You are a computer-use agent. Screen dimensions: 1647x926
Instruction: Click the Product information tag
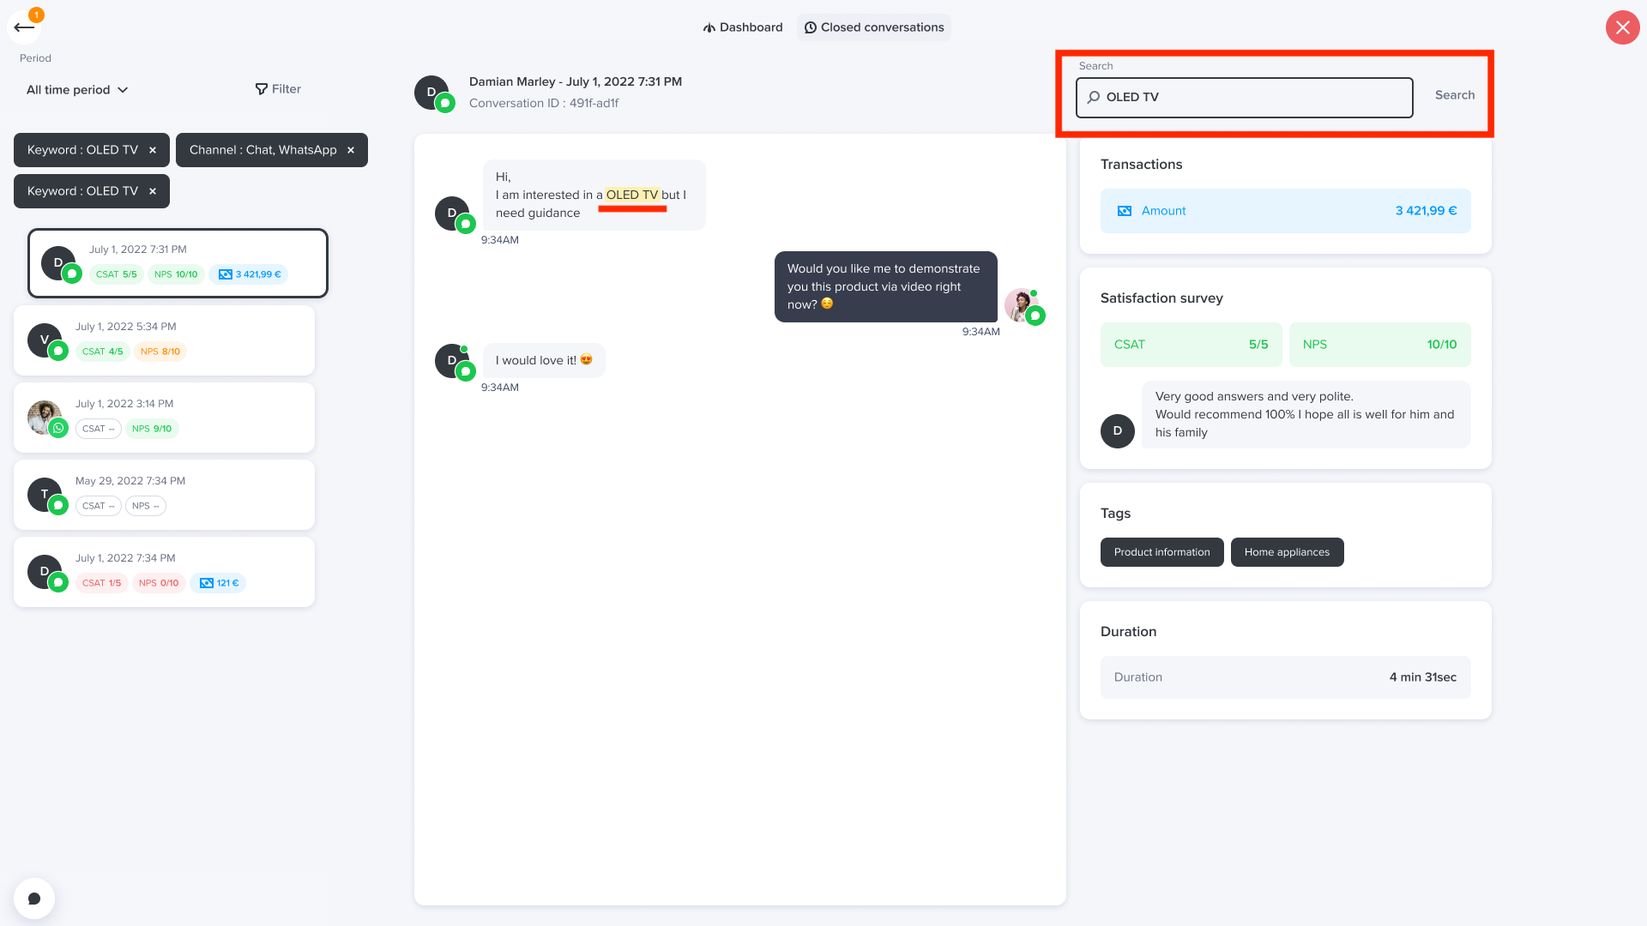(x=1161, y=552)
